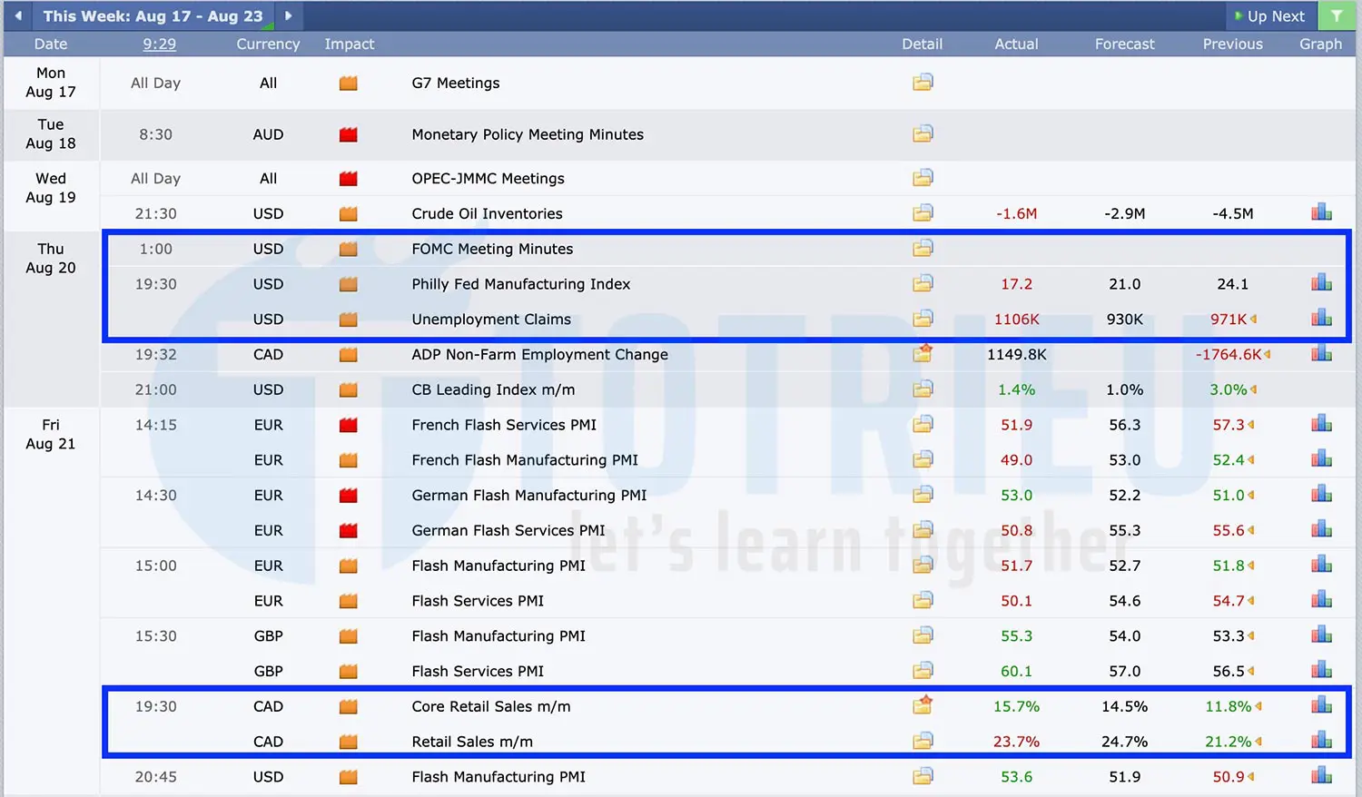Show graph for Crude Oil Inventories
Image resolution: width=1362 pixels, height=797 pixels.
[x=1321, y=212]
